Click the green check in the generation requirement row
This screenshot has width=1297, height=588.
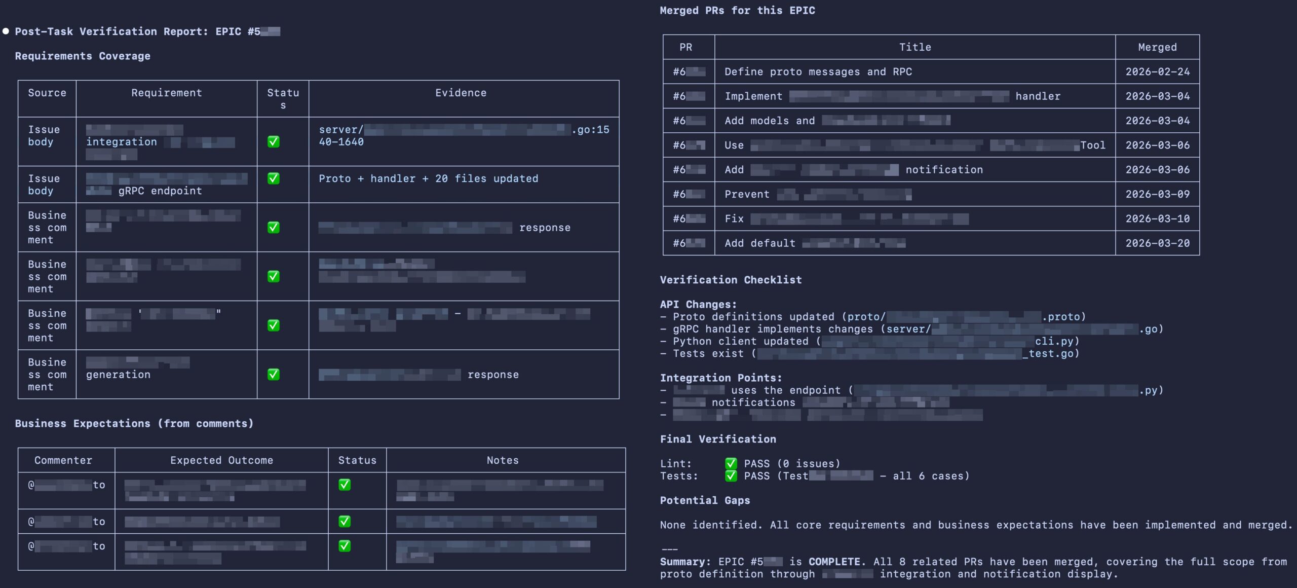coord(274,375)
